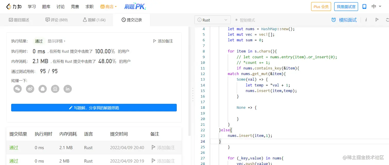
Task: Switch to the 题目描述 tab
Action: (19, 20)
